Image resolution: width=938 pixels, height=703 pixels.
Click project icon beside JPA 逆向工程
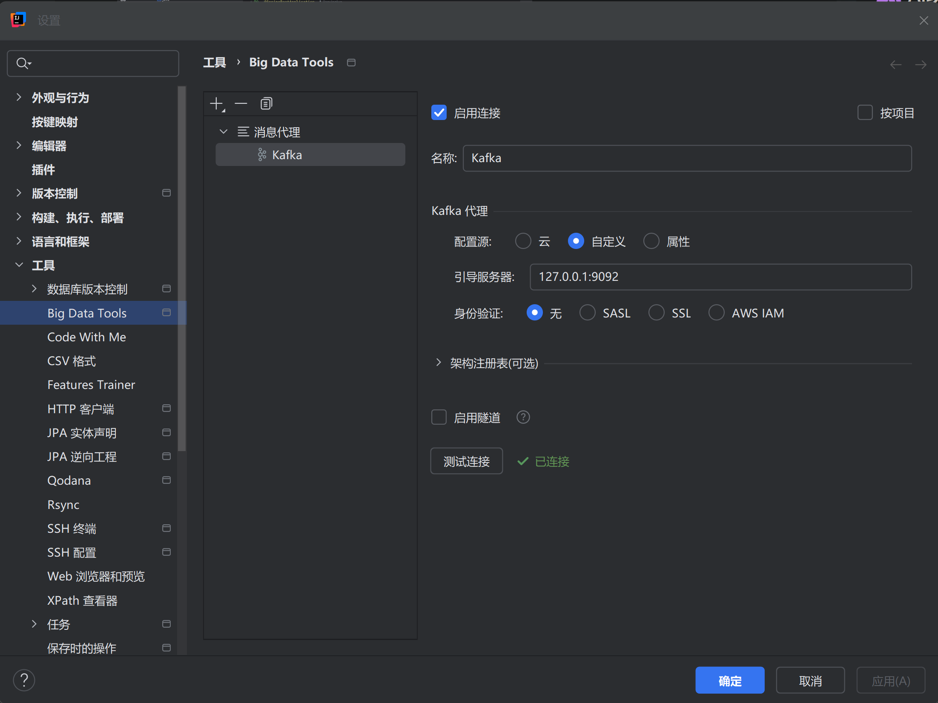(x=166, y=457)
